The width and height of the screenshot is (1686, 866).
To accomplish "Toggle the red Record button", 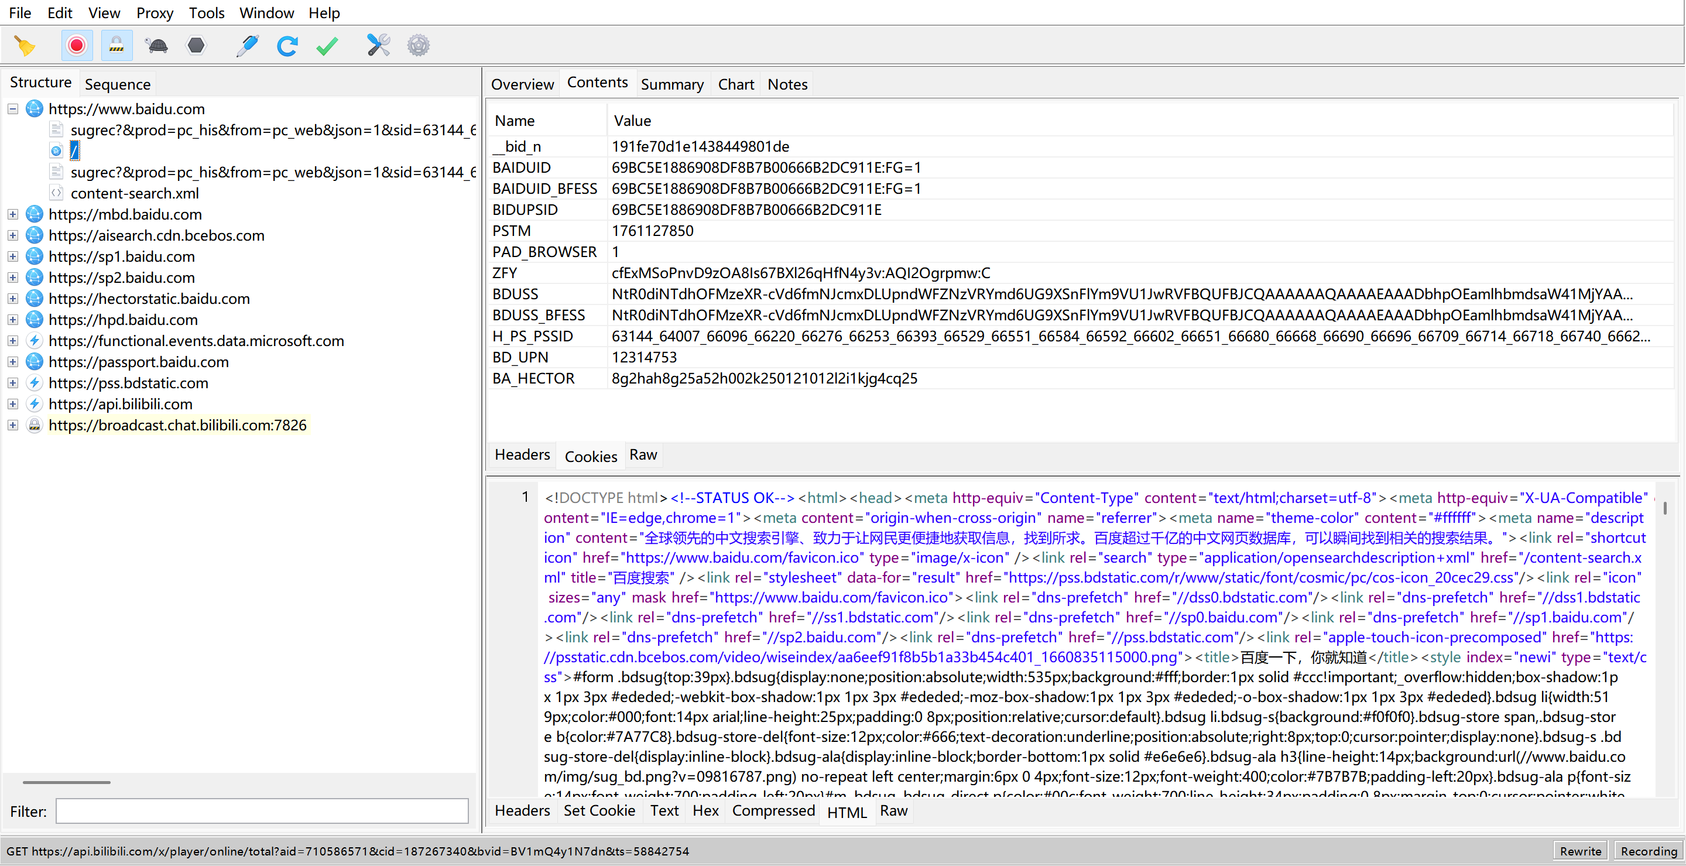I will click(x=77, y=46).
